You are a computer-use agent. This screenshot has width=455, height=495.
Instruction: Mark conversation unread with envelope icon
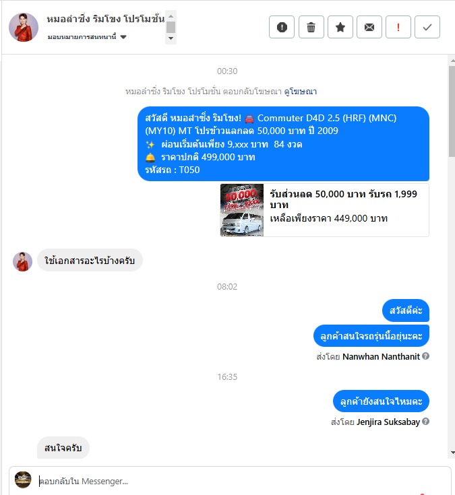pyautogui.click(x=369, y=27)
